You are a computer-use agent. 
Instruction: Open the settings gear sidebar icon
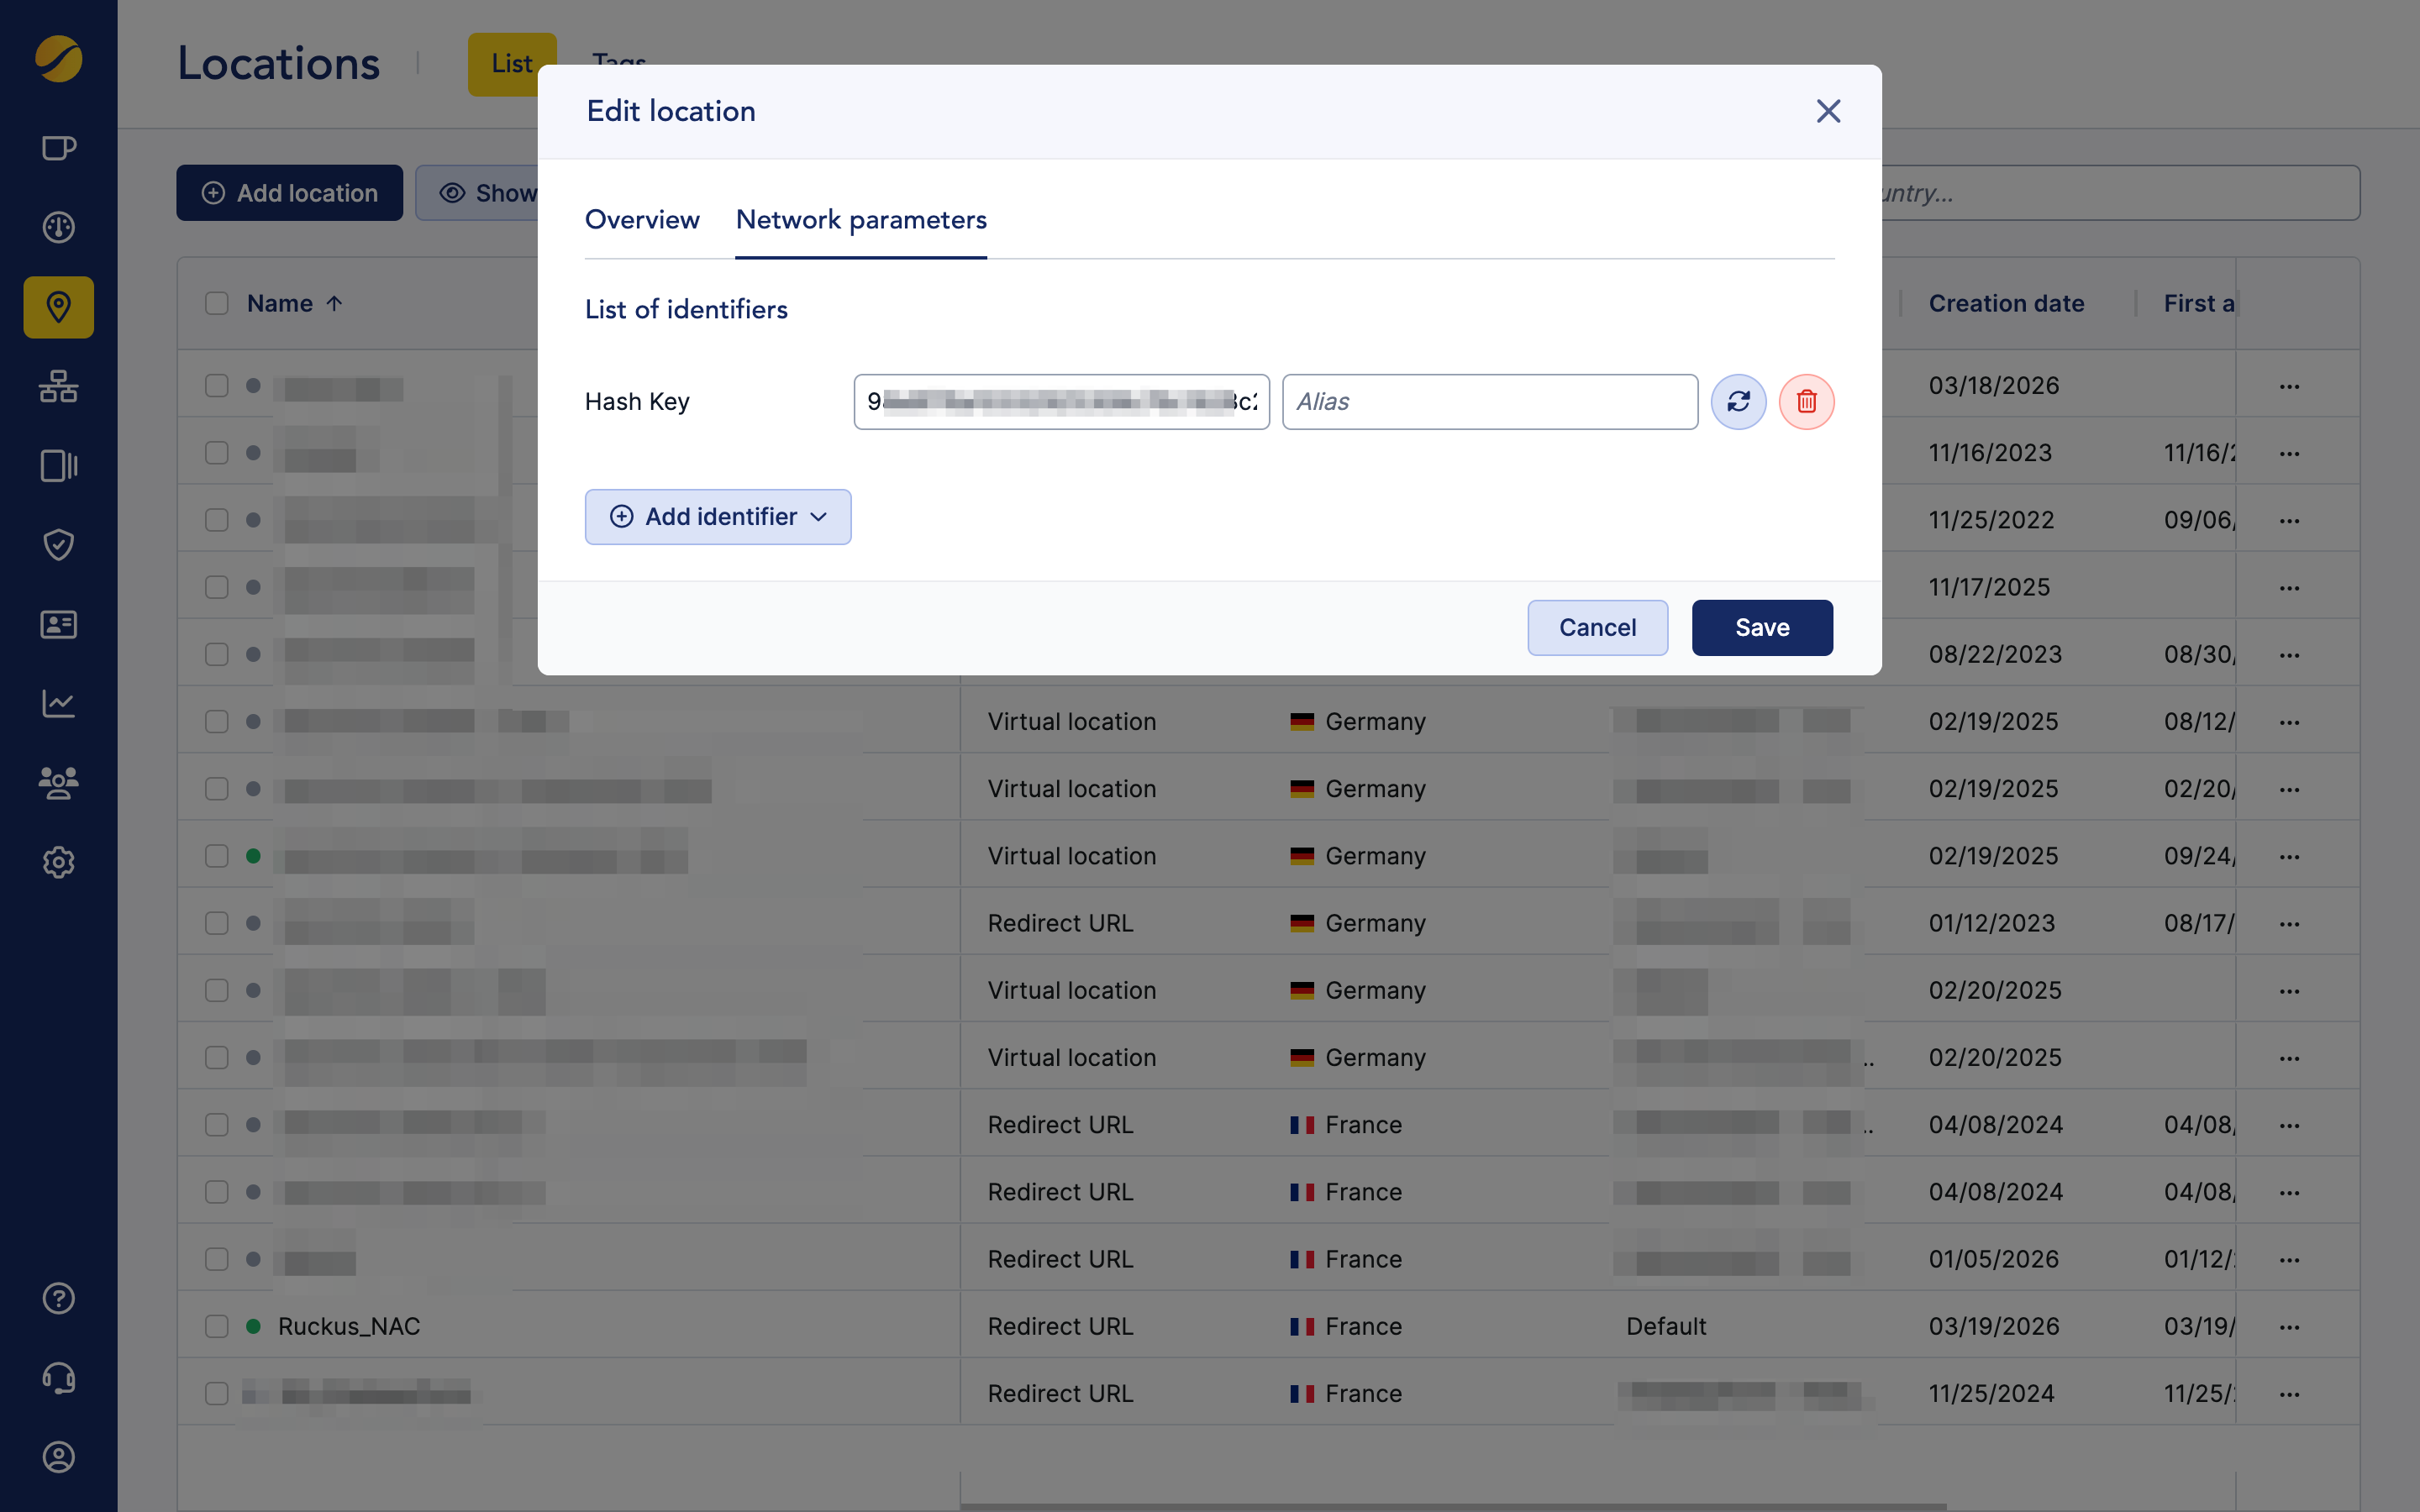coord(58,862)
